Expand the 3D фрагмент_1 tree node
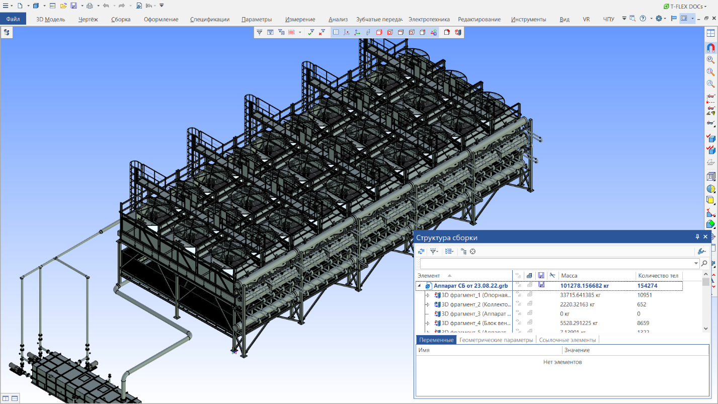 pyautogui.click(x=428, y=295)
